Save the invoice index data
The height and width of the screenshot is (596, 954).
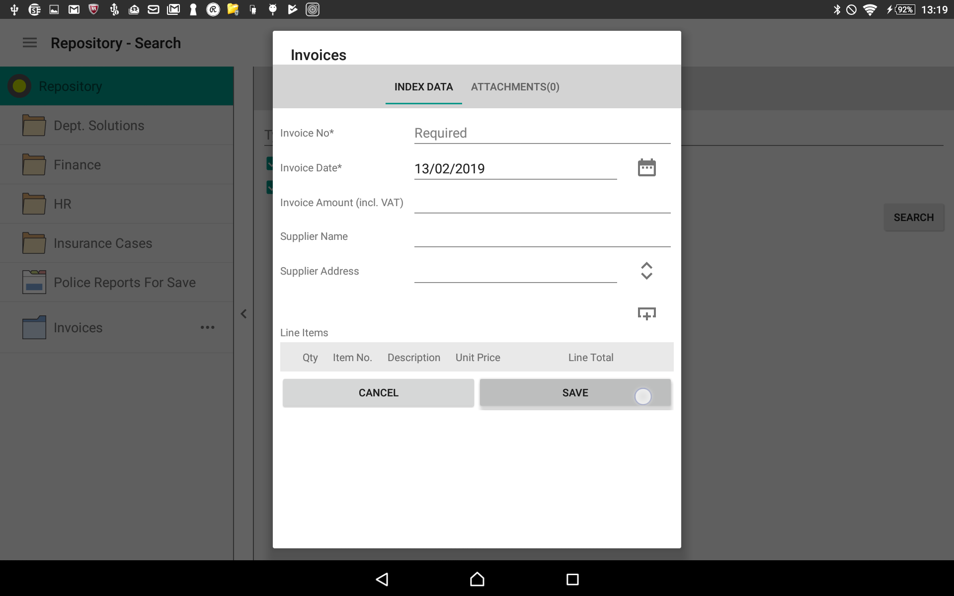pyautogui.click(x=575, y=392)
